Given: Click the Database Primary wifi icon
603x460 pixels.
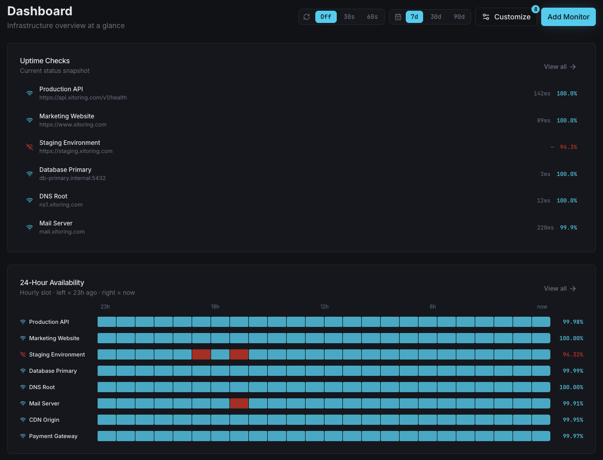Looking at the screenshot, I should click(29, 174).
